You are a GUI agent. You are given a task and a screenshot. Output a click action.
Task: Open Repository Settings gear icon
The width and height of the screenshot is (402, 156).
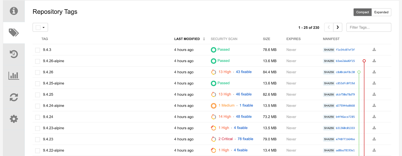pos(14,119)
